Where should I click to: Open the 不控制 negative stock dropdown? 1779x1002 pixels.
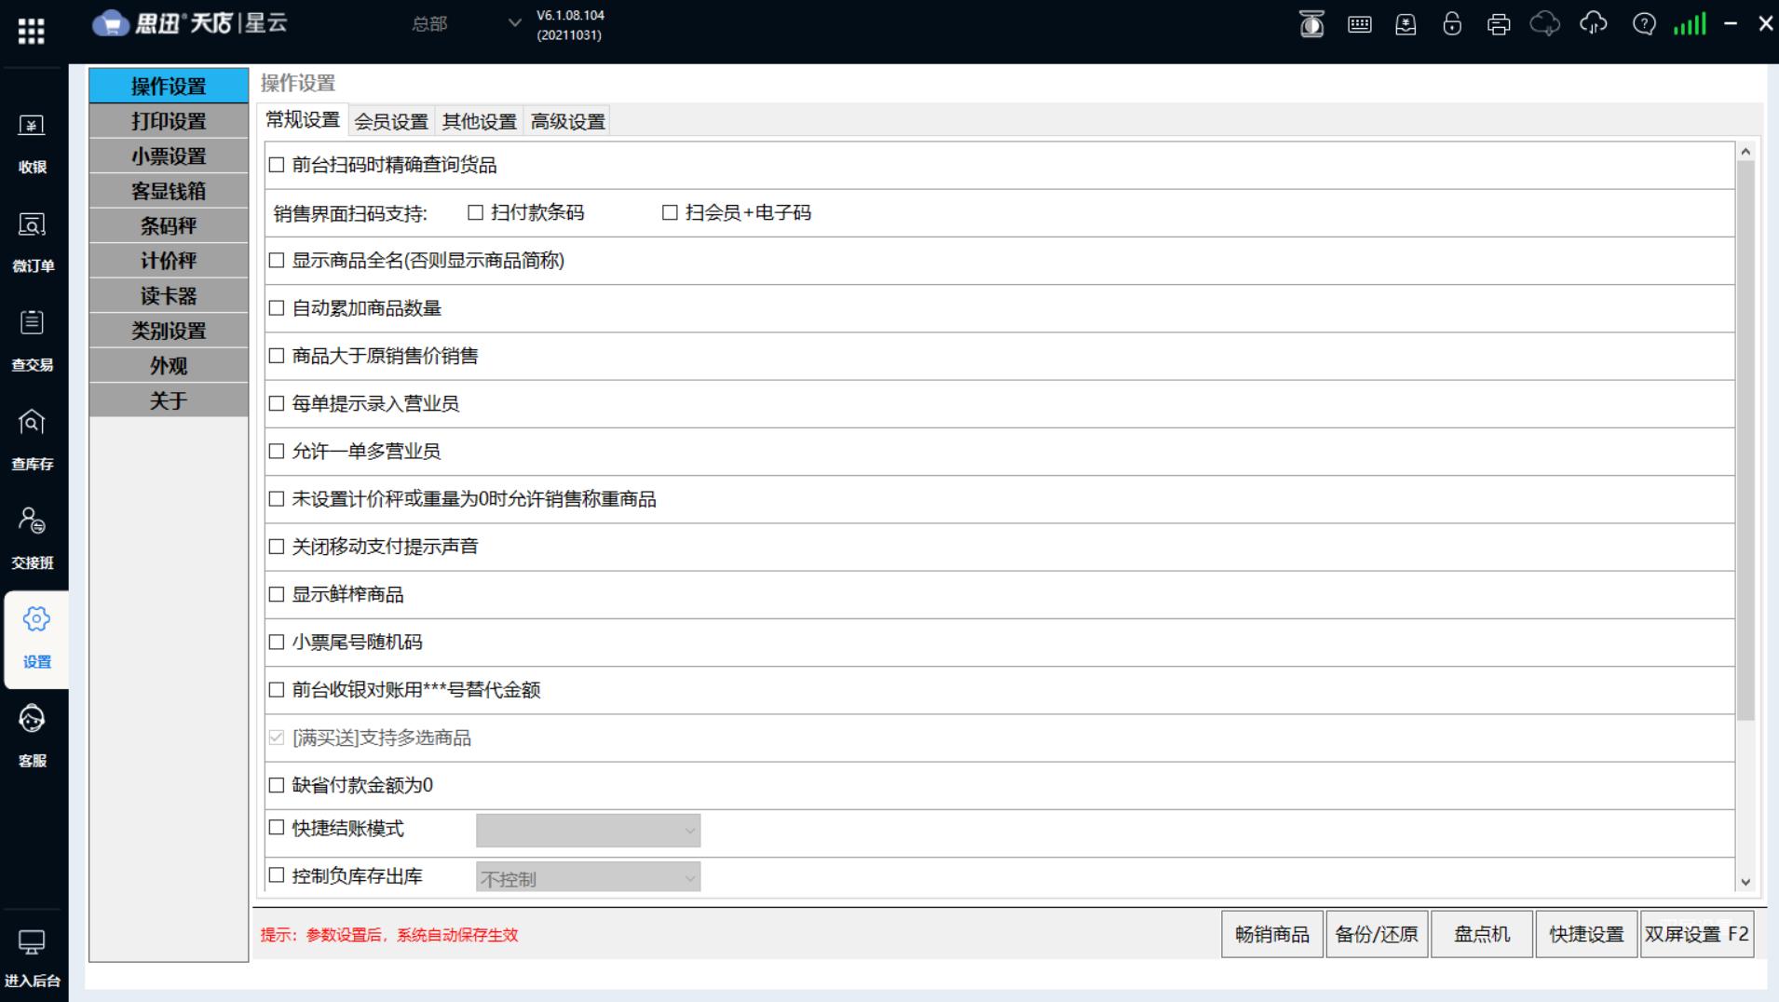click(x=588, y=877)
